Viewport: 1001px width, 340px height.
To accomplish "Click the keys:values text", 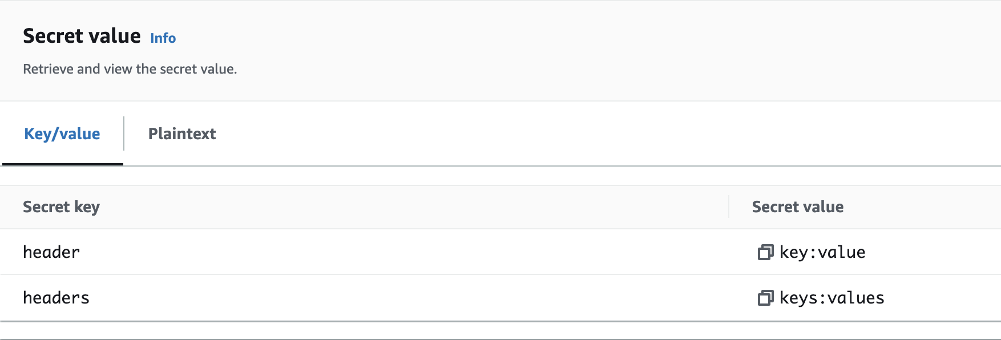I will [832, 298].
